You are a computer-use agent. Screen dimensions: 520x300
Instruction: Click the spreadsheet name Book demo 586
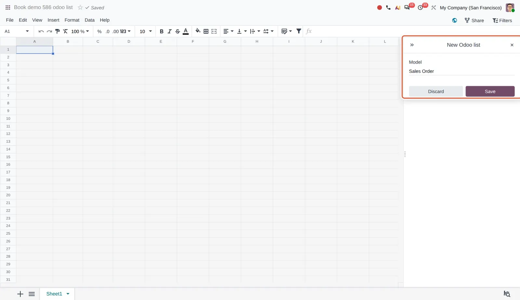tap(43, 7)
